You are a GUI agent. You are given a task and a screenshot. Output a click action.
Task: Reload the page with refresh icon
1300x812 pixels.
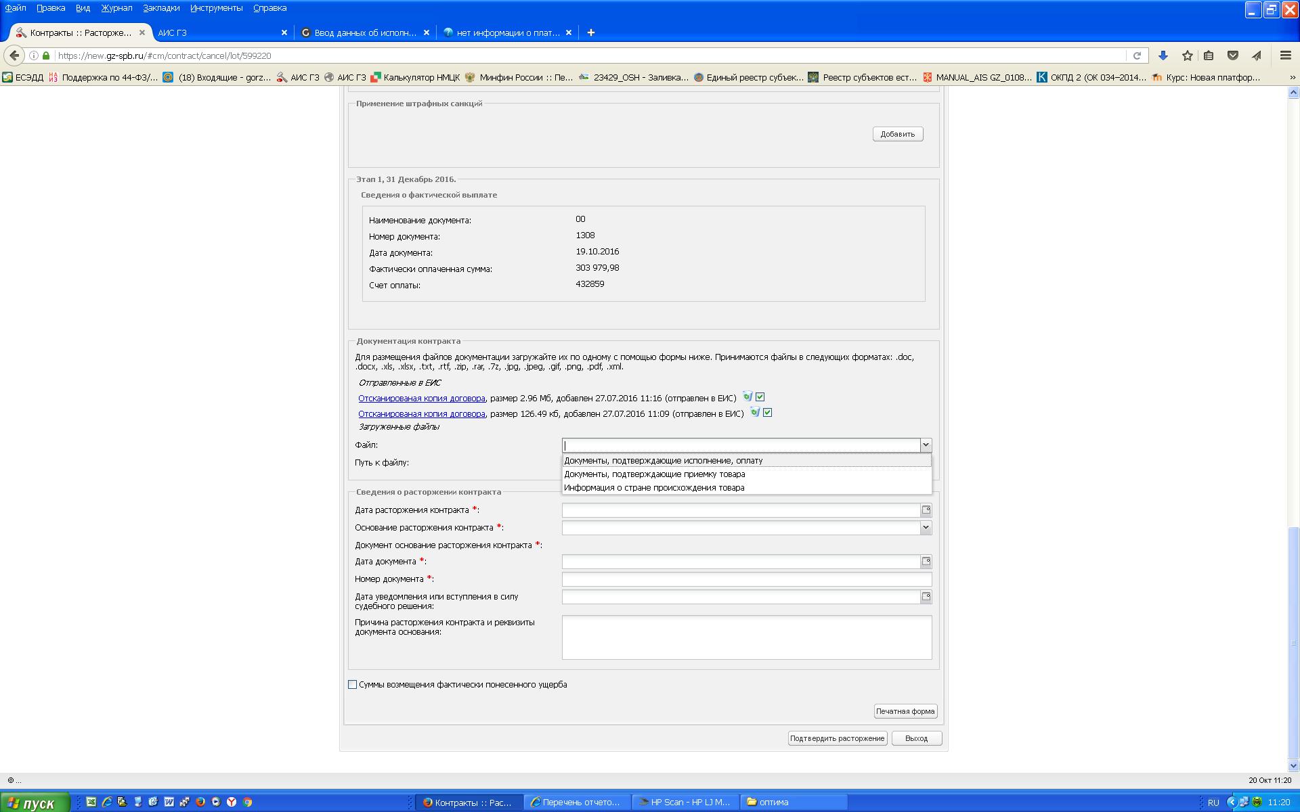click(x=1137, y=55)
